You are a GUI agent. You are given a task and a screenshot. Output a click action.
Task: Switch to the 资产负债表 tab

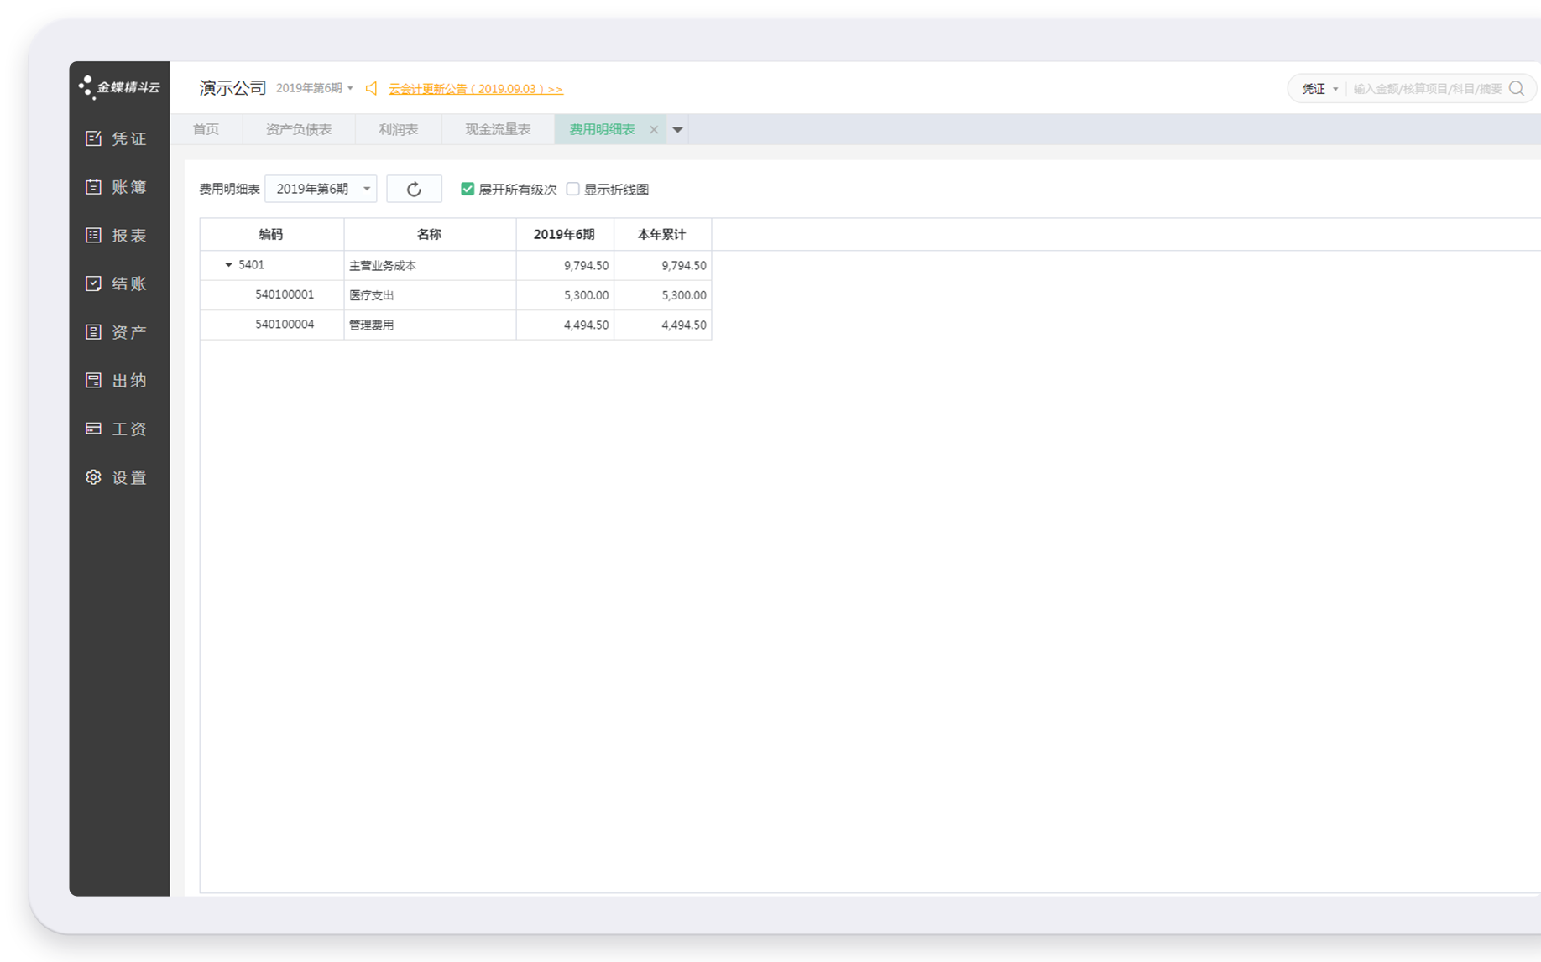(298, 130)
